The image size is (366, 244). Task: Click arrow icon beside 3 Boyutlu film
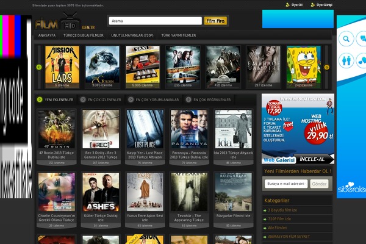tap(265, 210)
